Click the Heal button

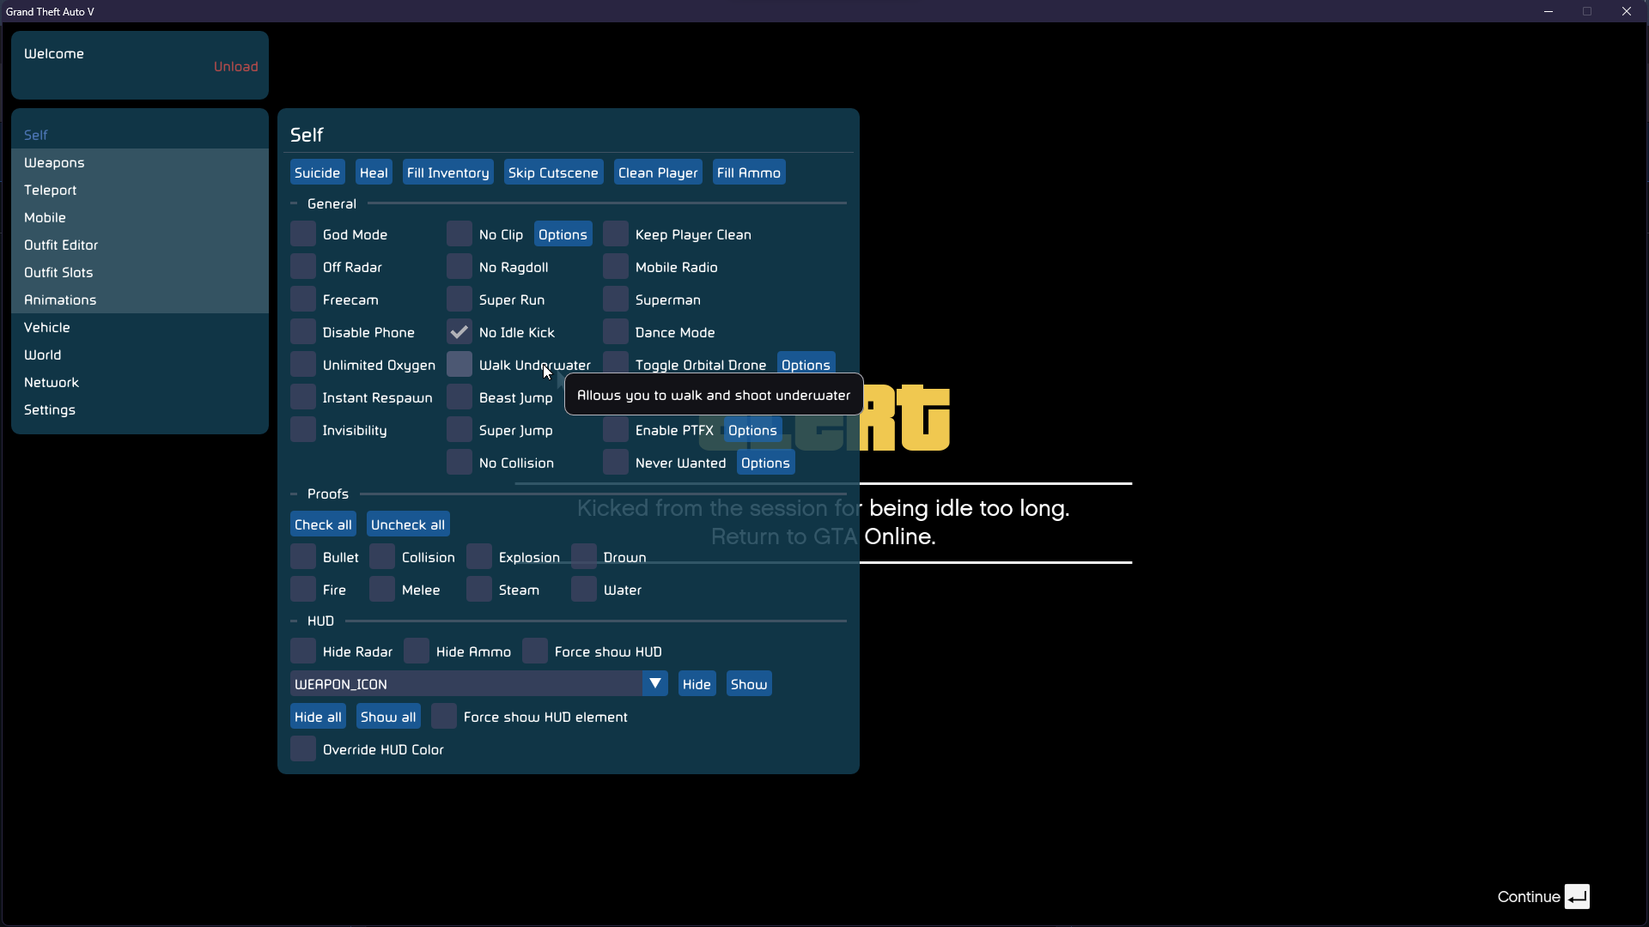click(x=374, y=173)
